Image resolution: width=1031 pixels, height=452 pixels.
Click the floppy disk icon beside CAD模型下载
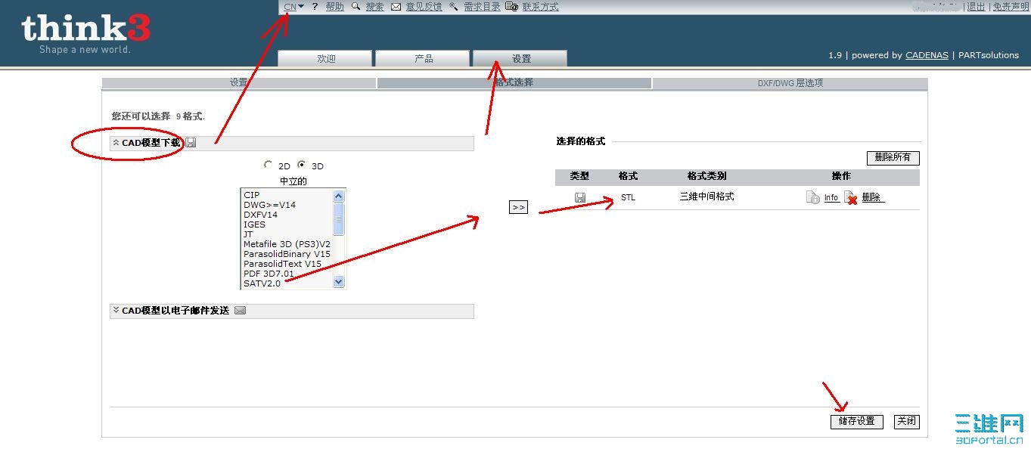pyautogui.click(x=191, y=143)
